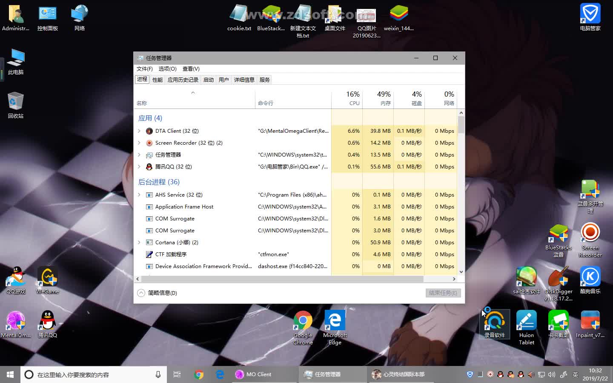This screenshot has height=383, width=613.
Task: Select the 蓝叠多开管理 desktop icon
Action: (x=590, y=197)
